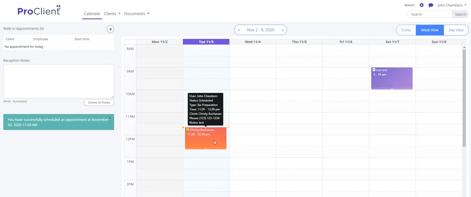The image size is (471, 197).
Task: Click into the Reception Notes text area
Action: 59,81
